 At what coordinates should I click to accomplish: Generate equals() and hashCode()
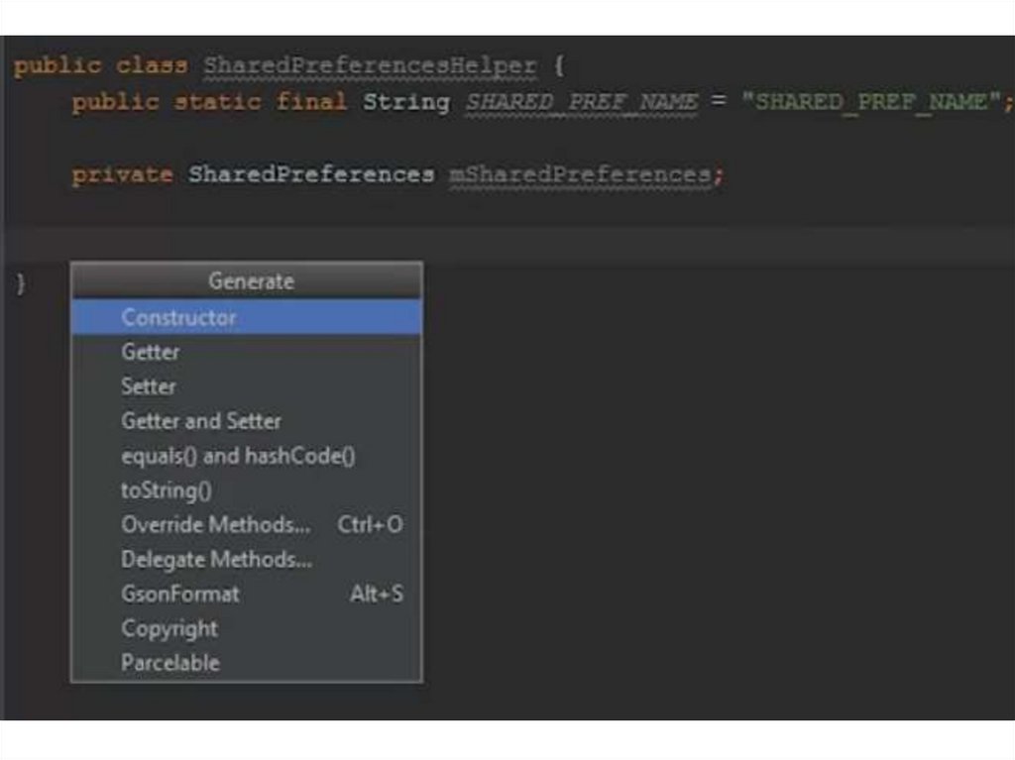tap(238, 456)
